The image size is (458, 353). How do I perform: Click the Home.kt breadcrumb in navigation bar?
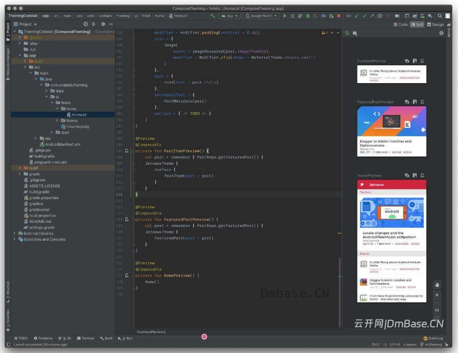(x=178, y=16)
